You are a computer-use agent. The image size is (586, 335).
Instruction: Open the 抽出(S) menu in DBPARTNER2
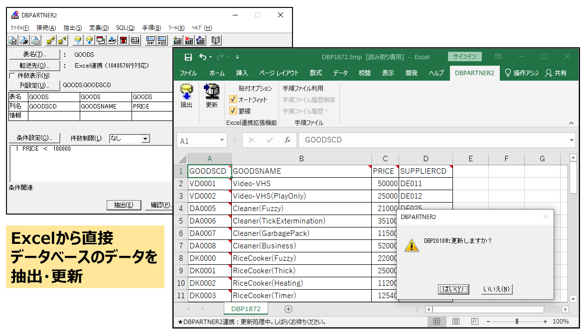point(73,28)
